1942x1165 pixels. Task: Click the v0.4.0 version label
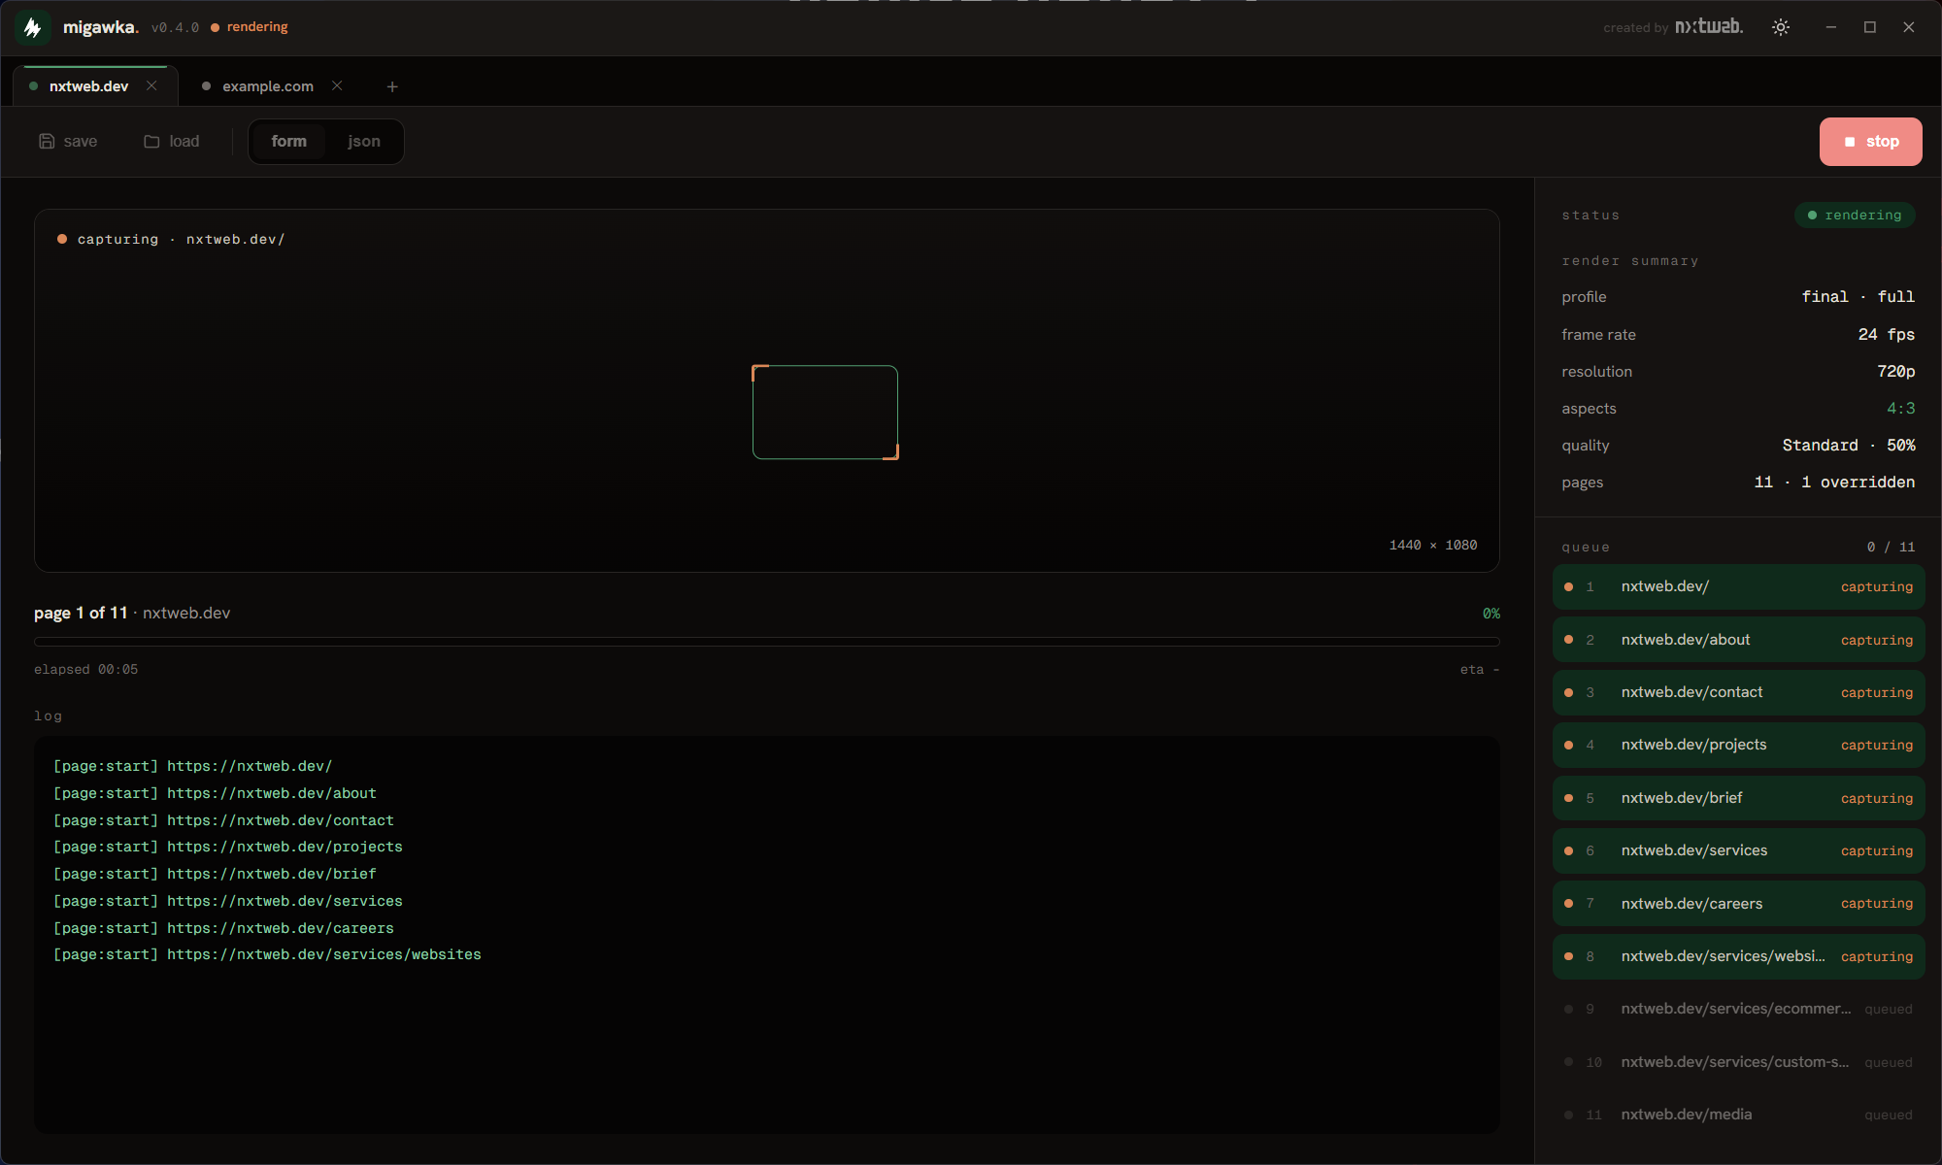coord(175,28)
